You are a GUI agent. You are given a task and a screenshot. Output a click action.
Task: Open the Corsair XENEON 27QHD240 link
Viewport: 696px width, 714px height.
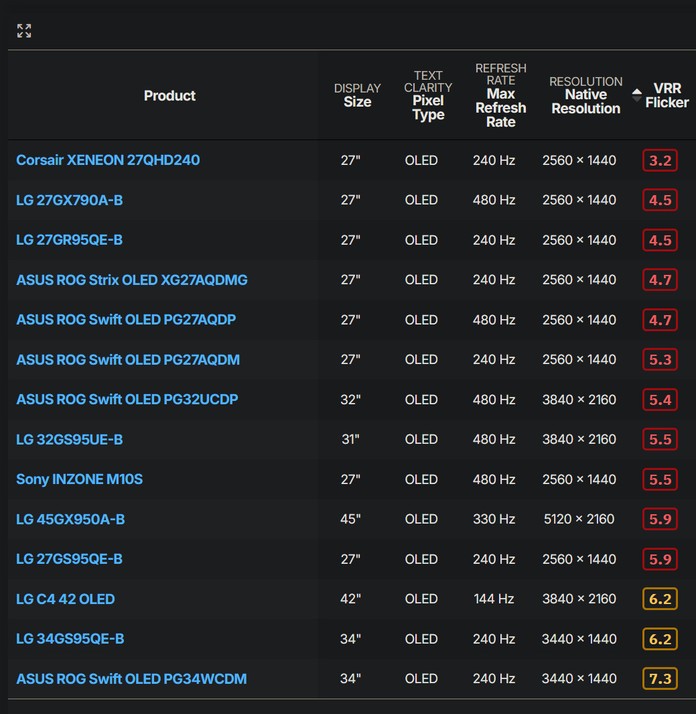108,160
